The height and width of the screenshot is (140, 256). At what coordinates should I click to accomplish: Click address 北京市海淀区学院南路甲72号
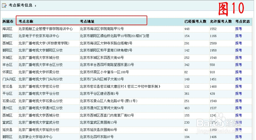pos(102,29)
